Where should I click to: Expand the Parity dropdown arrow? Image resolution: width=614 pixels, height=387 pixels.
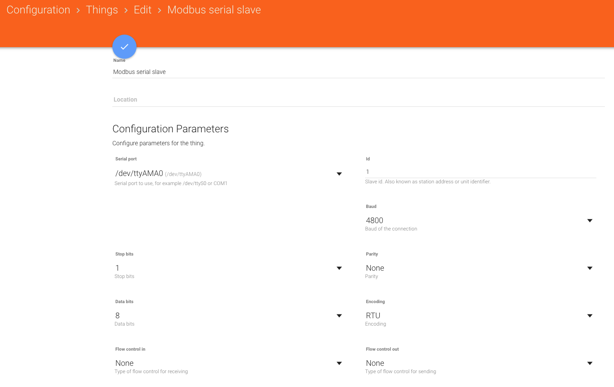tap(590, 268)
